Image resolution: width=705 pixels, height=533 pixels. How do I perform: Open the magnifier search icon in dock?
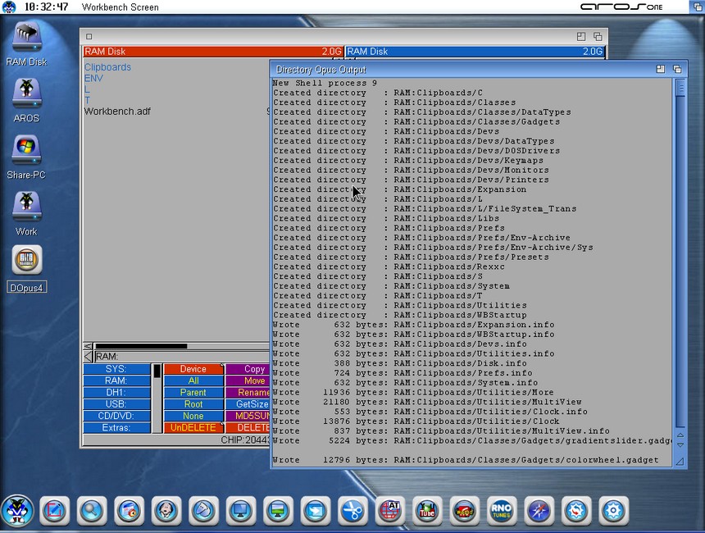click(92, 511)
